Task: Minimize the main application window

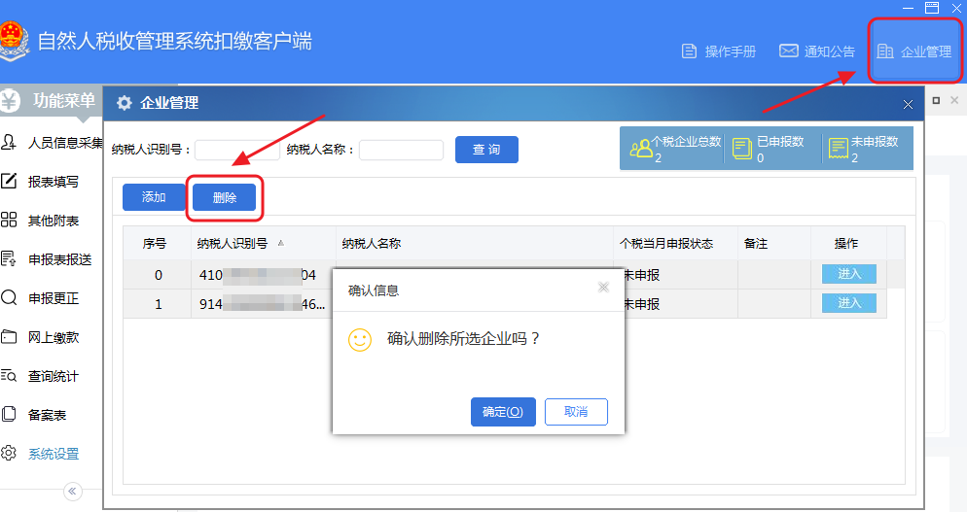Action: tap(908, 8)
